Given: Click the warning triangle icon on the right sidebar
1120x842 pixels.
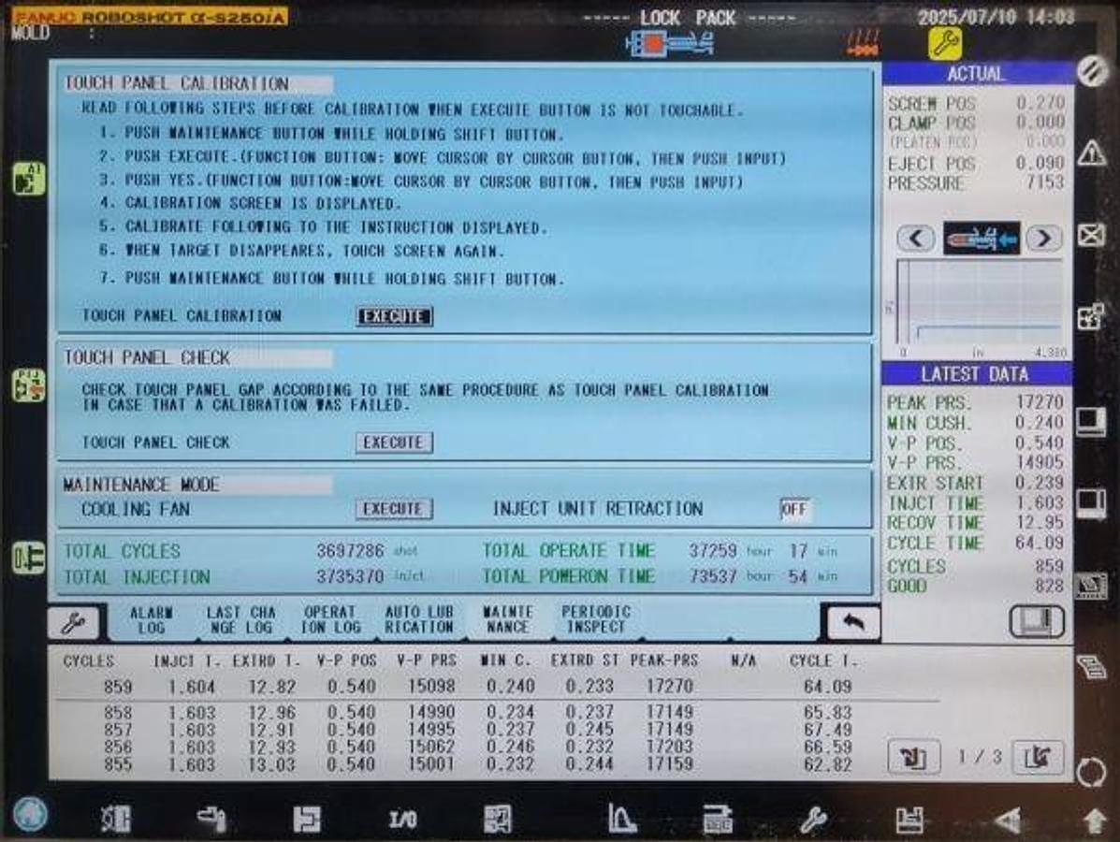Looking at the screenshot, I should point(1091,152).
